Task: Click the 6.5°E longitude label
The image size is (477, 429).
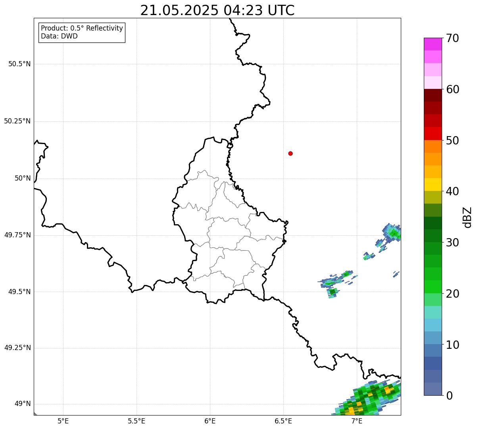Action: point(283,421)
